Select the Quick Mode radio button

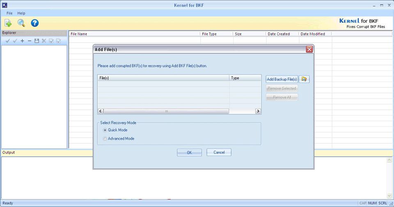click(x=105, y=130)
